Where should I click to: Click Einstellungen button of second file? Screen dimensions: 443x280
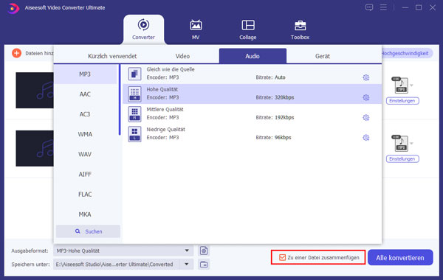[402, 158]
